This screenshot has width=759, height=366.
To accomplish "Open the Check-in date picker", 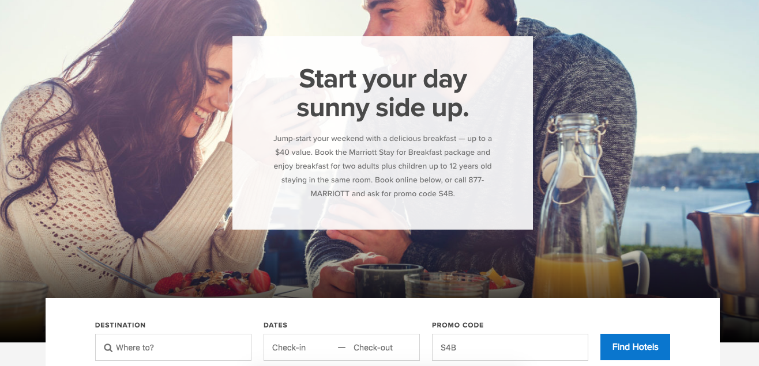I will point(289,348).
